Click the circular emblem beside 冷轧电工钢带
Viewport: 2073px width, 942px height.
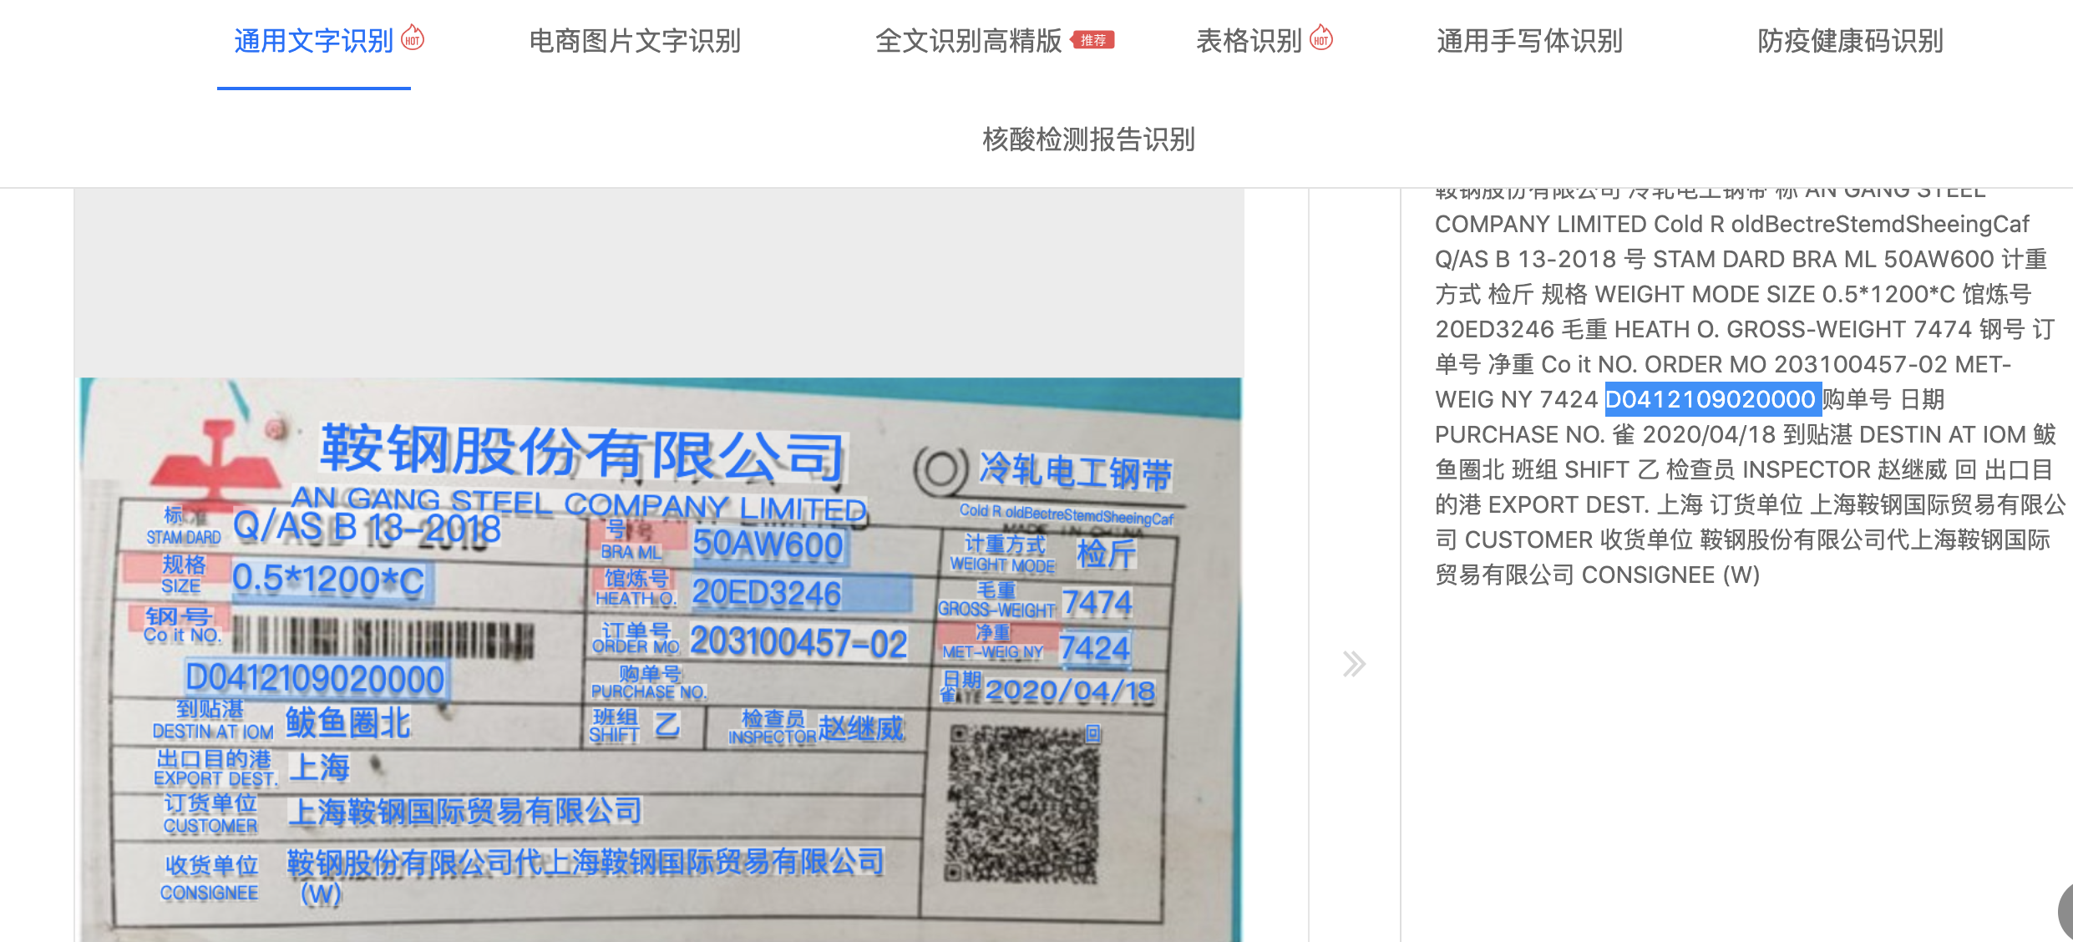pyautogui.click(x=940, y=469)
